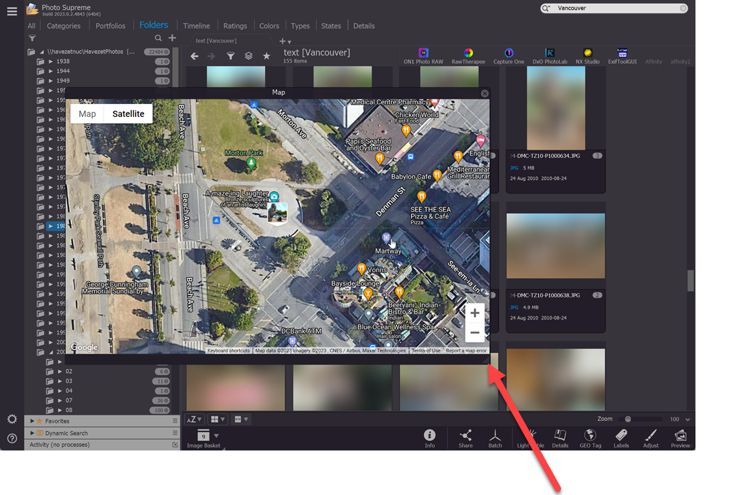Image resolution: width=753 pixels, height=495 pixels.
Task: Open map Terms of Use
Action: (x=425, y=350)
